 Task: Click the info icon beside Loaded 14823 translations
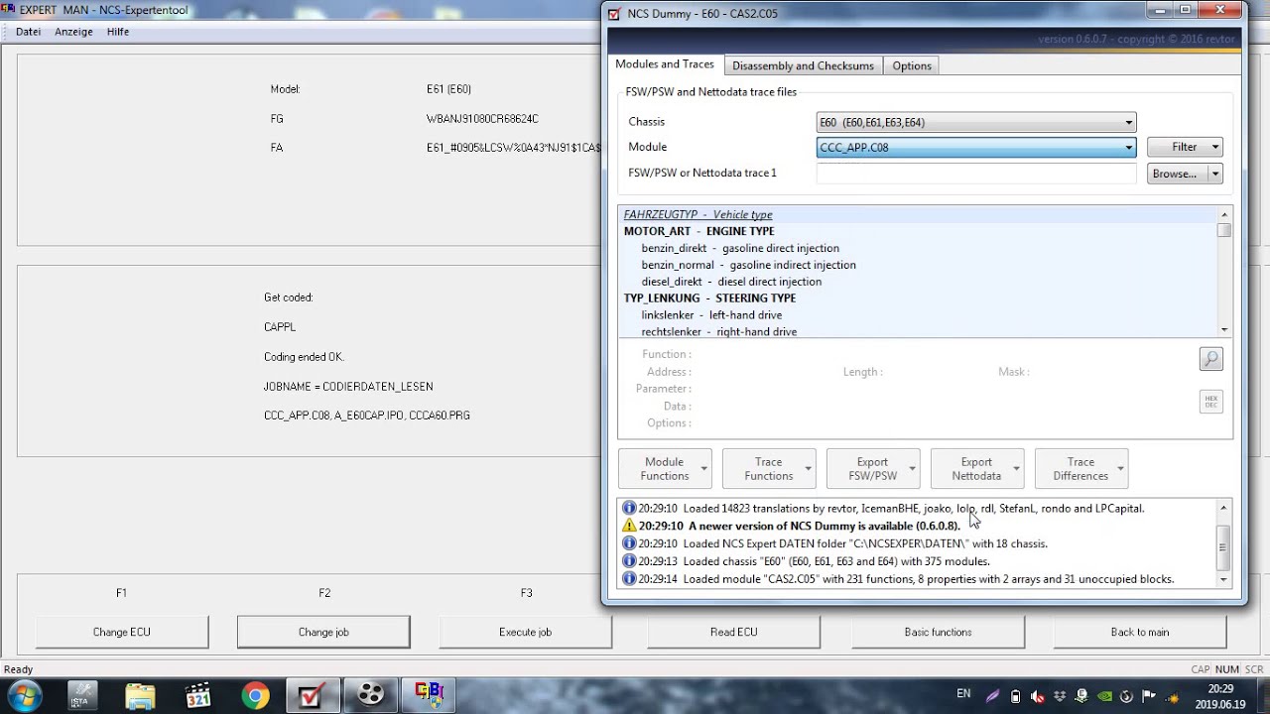click(x=629, y=508)
